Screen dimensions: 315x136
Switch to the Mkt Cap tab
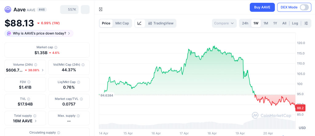pos(122,23)
